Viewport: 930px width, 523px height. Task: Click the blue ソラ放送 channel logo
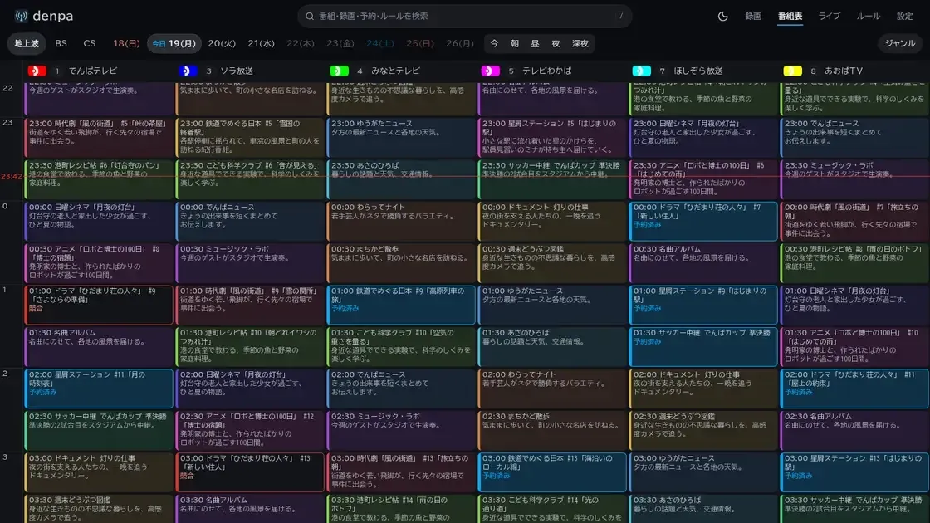tap(188, 71)
